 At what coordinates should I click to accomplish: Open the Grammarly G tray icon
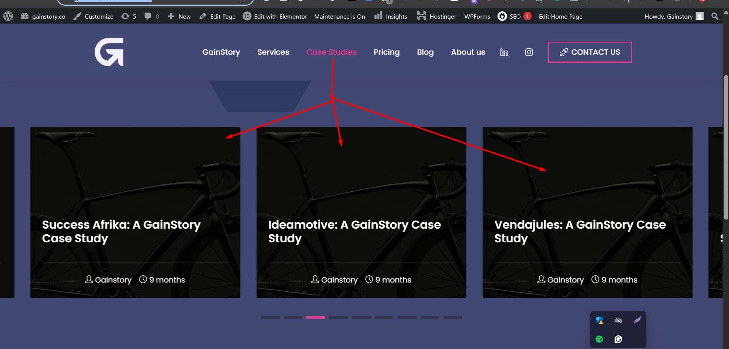pos(618,339)
